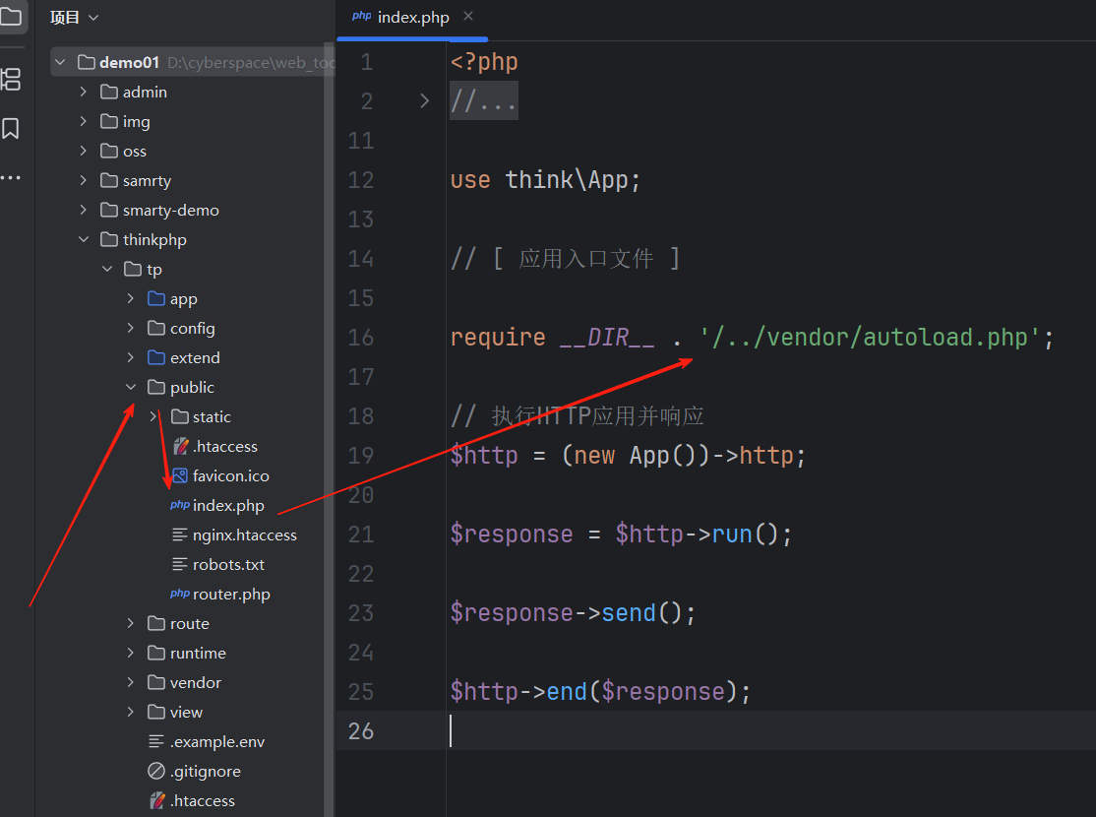The width and height of the screenshot is (1096, 817).
Task: Select favicon.ico in the project tree
Action: (x=230, y=475)
